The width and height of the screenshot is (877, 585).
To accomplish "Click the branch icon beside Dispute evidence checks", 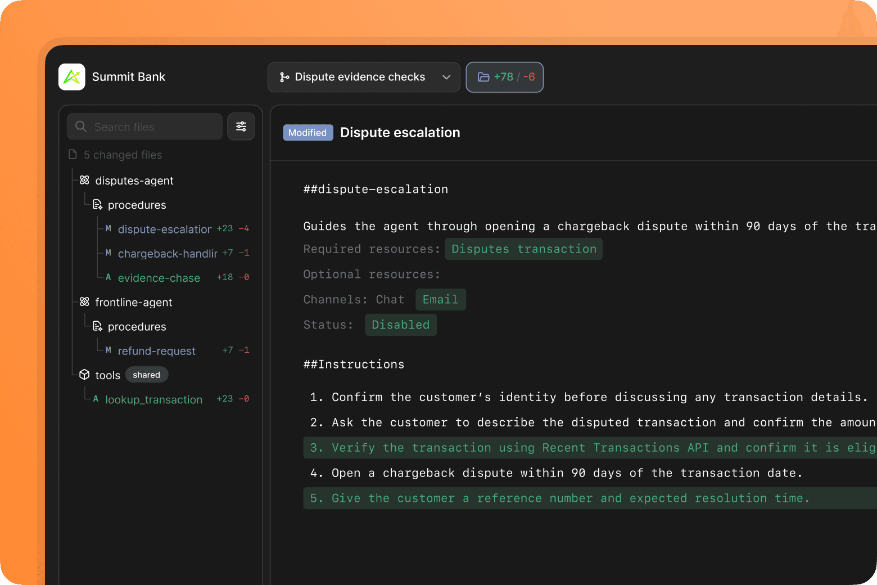I will [x=284, y=77].
